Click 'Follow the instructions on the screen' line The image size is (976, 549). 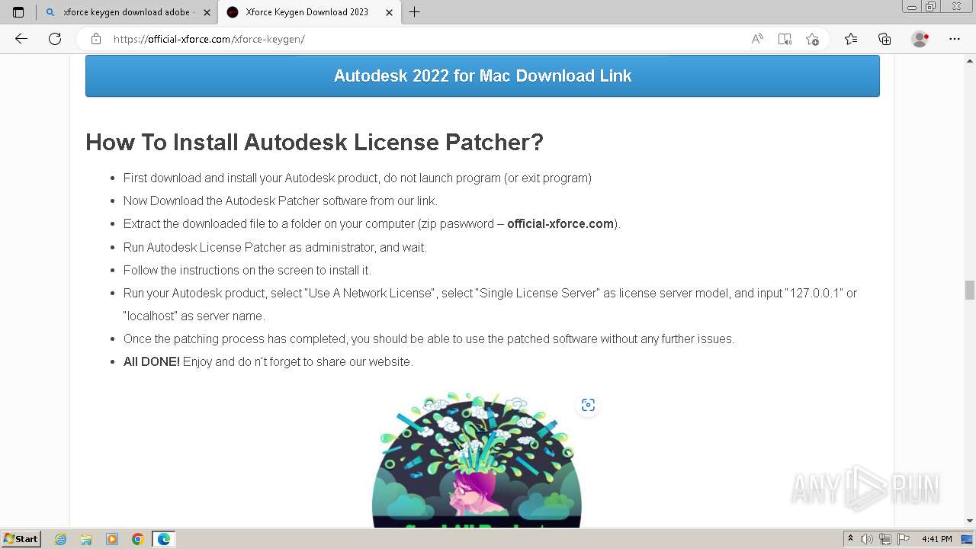tap(247, 270)
